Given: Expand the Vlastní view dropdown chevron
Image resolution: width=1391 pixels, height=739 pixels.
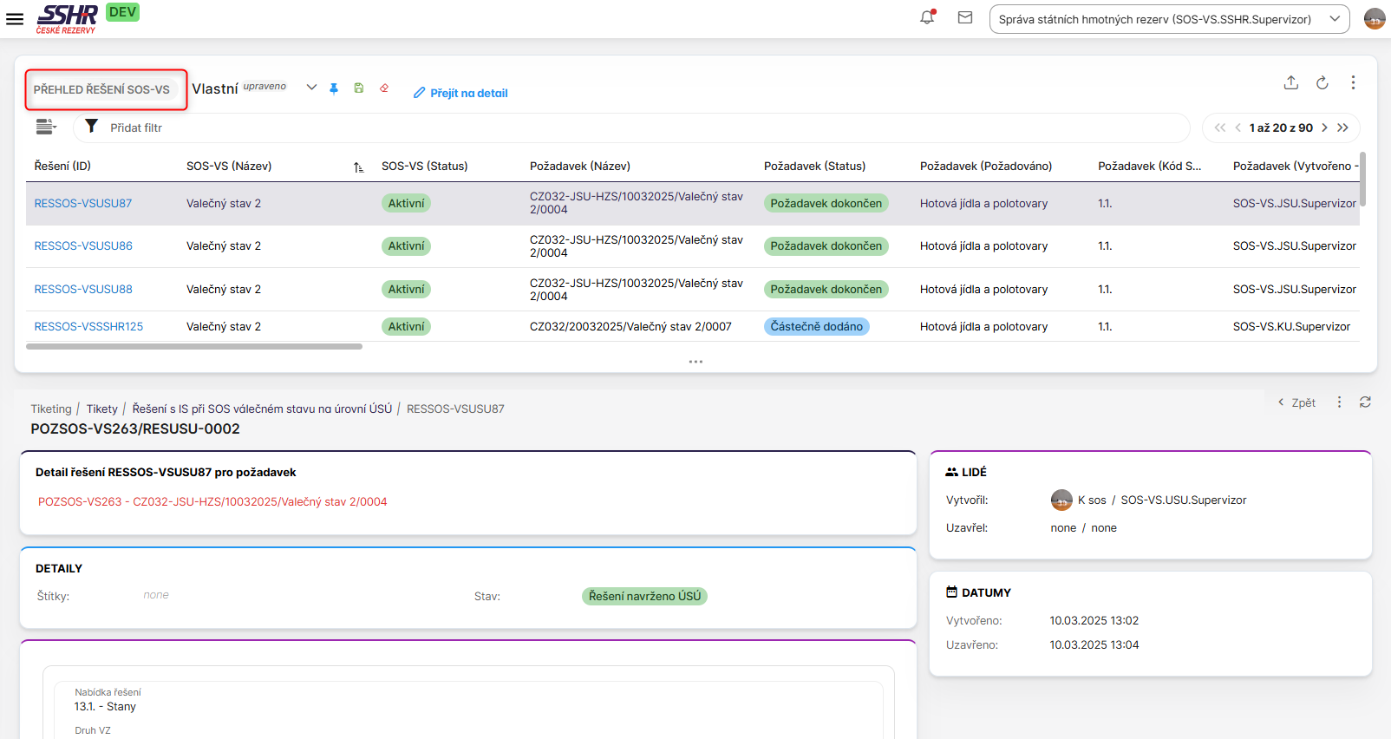Looking at the screenshot, I should coord(311,88).
